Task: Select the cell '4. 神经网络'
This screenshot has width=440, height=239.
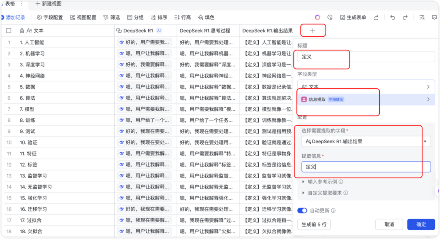Action: (x=64, y=76)
